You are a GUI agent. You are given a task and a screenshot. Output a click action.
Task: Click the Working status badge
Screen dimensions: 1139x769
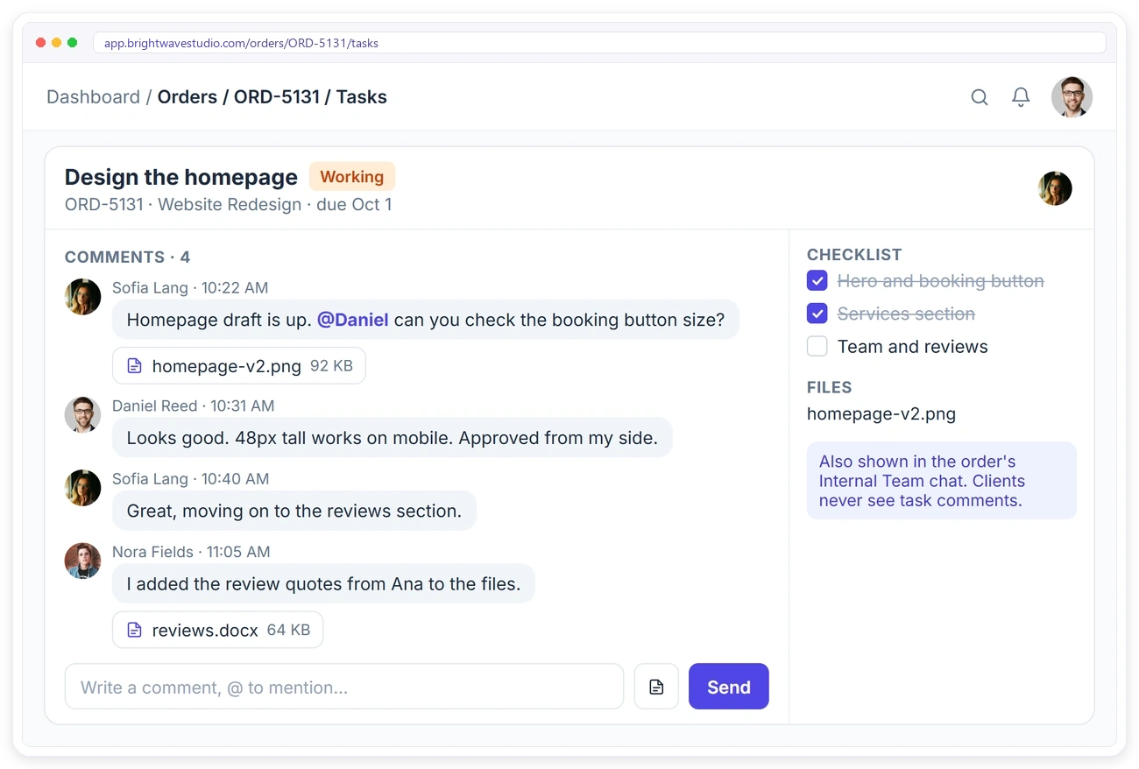tap(352, 177)
